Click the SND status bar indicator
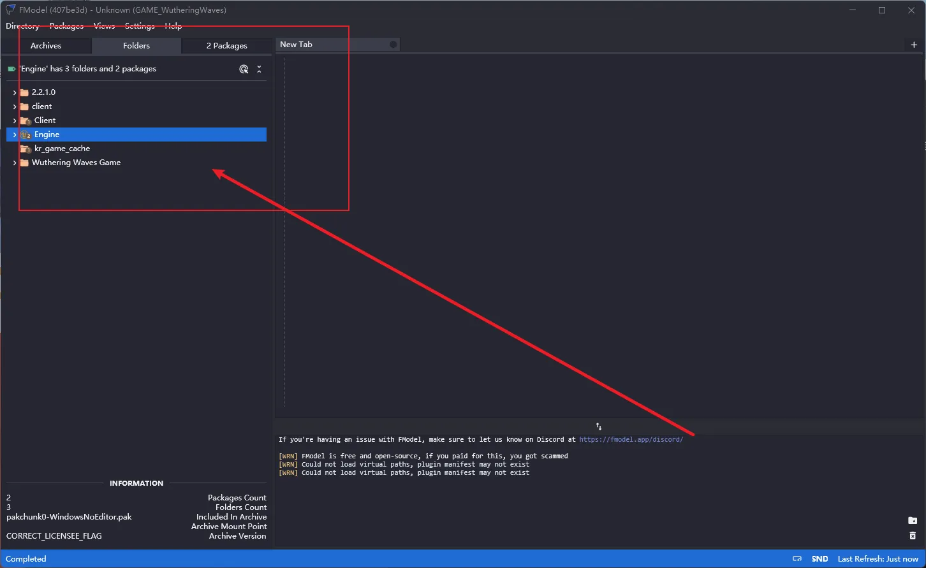 pyautogui.click(x=819, y=559)
